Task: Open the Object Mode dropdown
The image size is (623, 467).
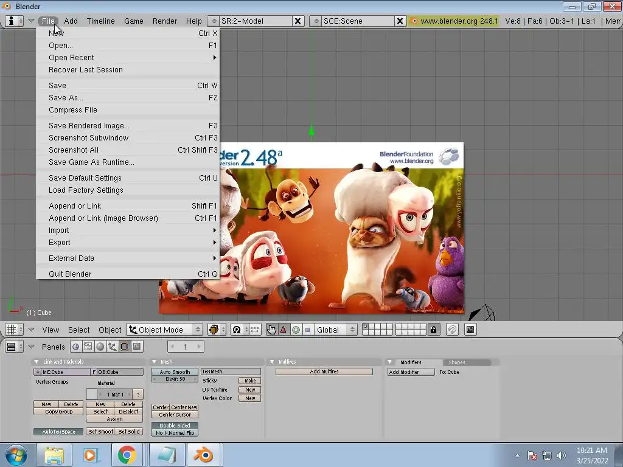Action: click(165, 330)
